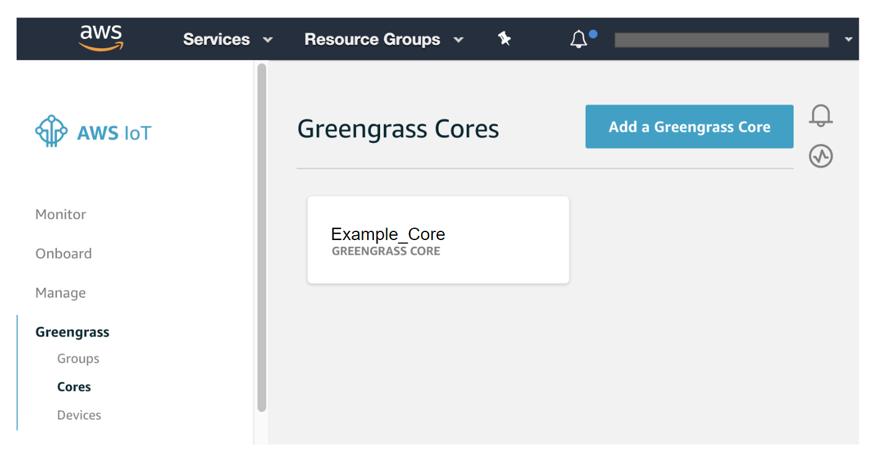
Task: Go to Greengrass Groups
Action: [78, 359]
